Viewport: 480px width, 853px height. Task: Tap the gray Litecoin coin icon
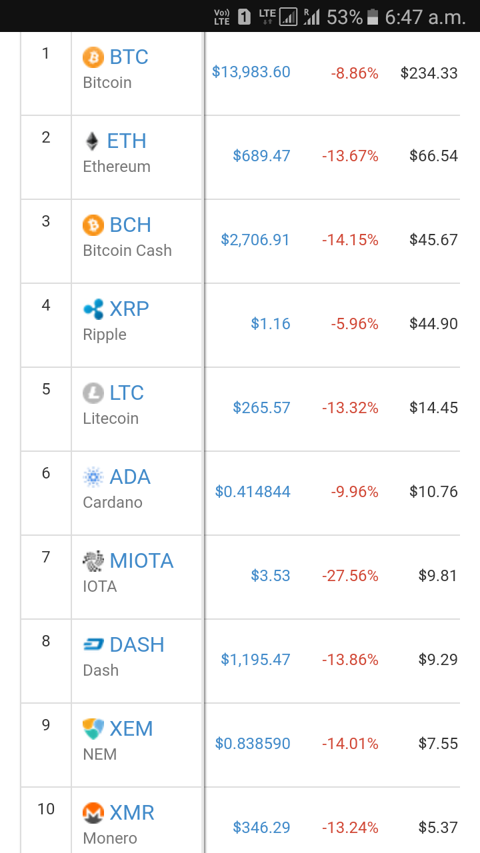click(93, 393)
